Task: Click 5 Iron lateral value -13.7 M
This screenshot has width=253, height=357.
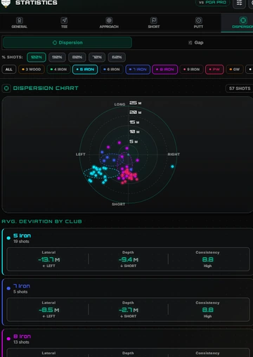Action: (48, 259)
